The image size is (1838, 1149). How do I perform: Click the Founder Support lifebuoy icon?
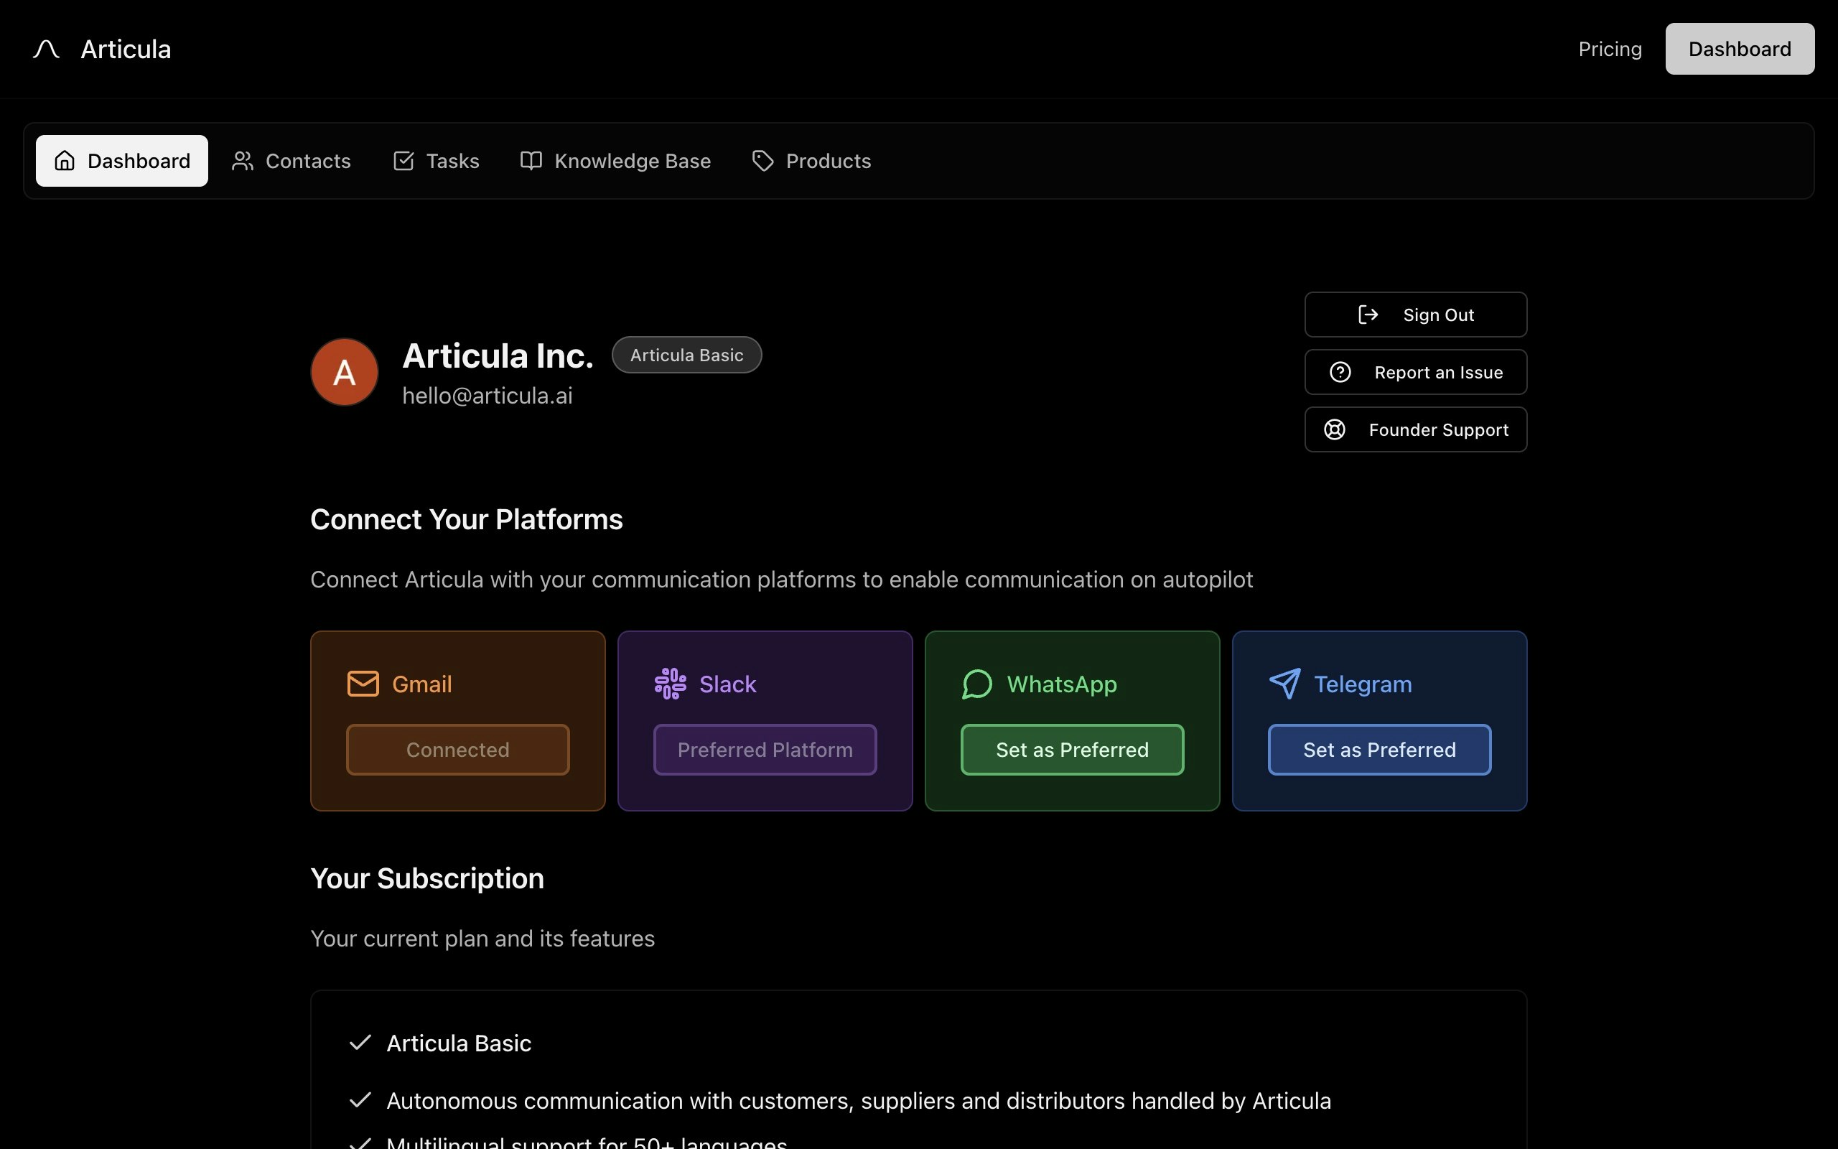click(x=1335, y=429)
